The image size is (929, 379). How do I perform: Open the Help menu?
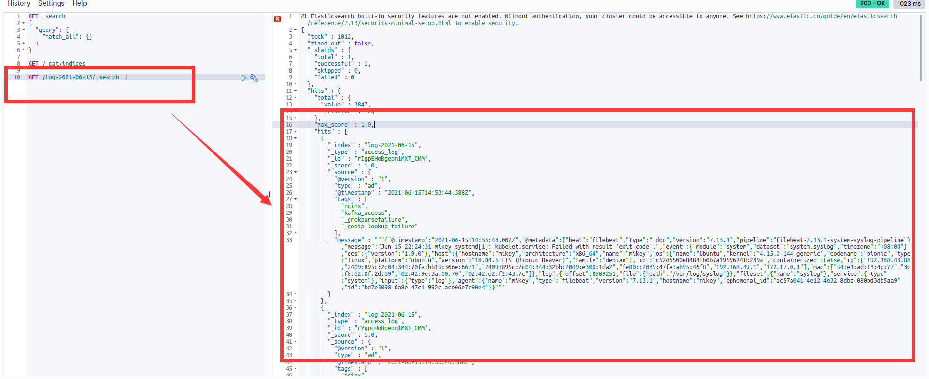click(x=79, y=3)
